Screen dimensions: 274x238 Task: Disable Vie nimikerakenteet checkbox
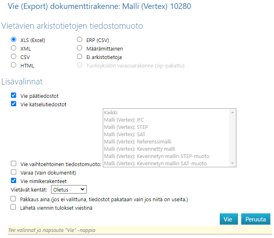(x=14, y=181)
